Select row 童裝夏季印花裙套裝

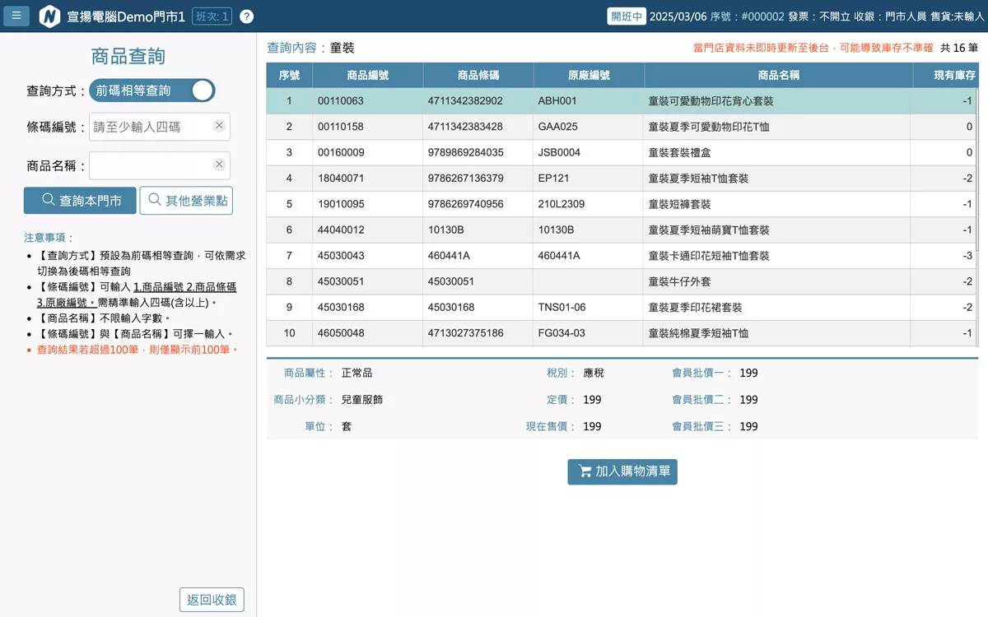pos(622,308)
